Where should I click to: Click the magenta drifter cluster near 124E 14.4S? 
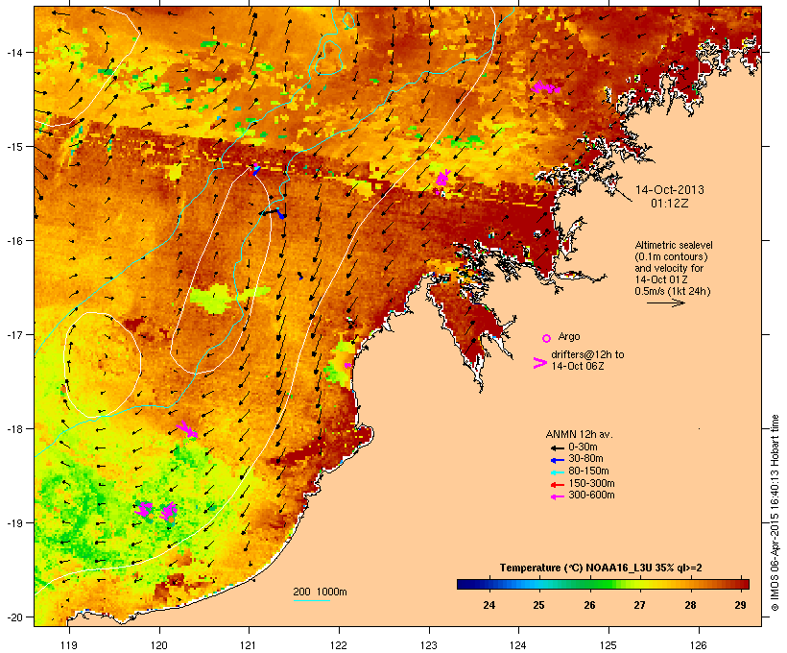pyautogui.click(x=545, y=87)
